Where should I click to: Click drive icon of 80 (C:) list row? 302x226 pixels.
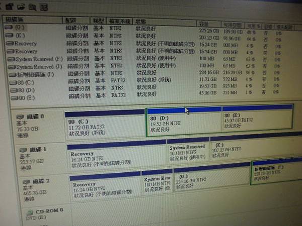[x=13, y=83]
